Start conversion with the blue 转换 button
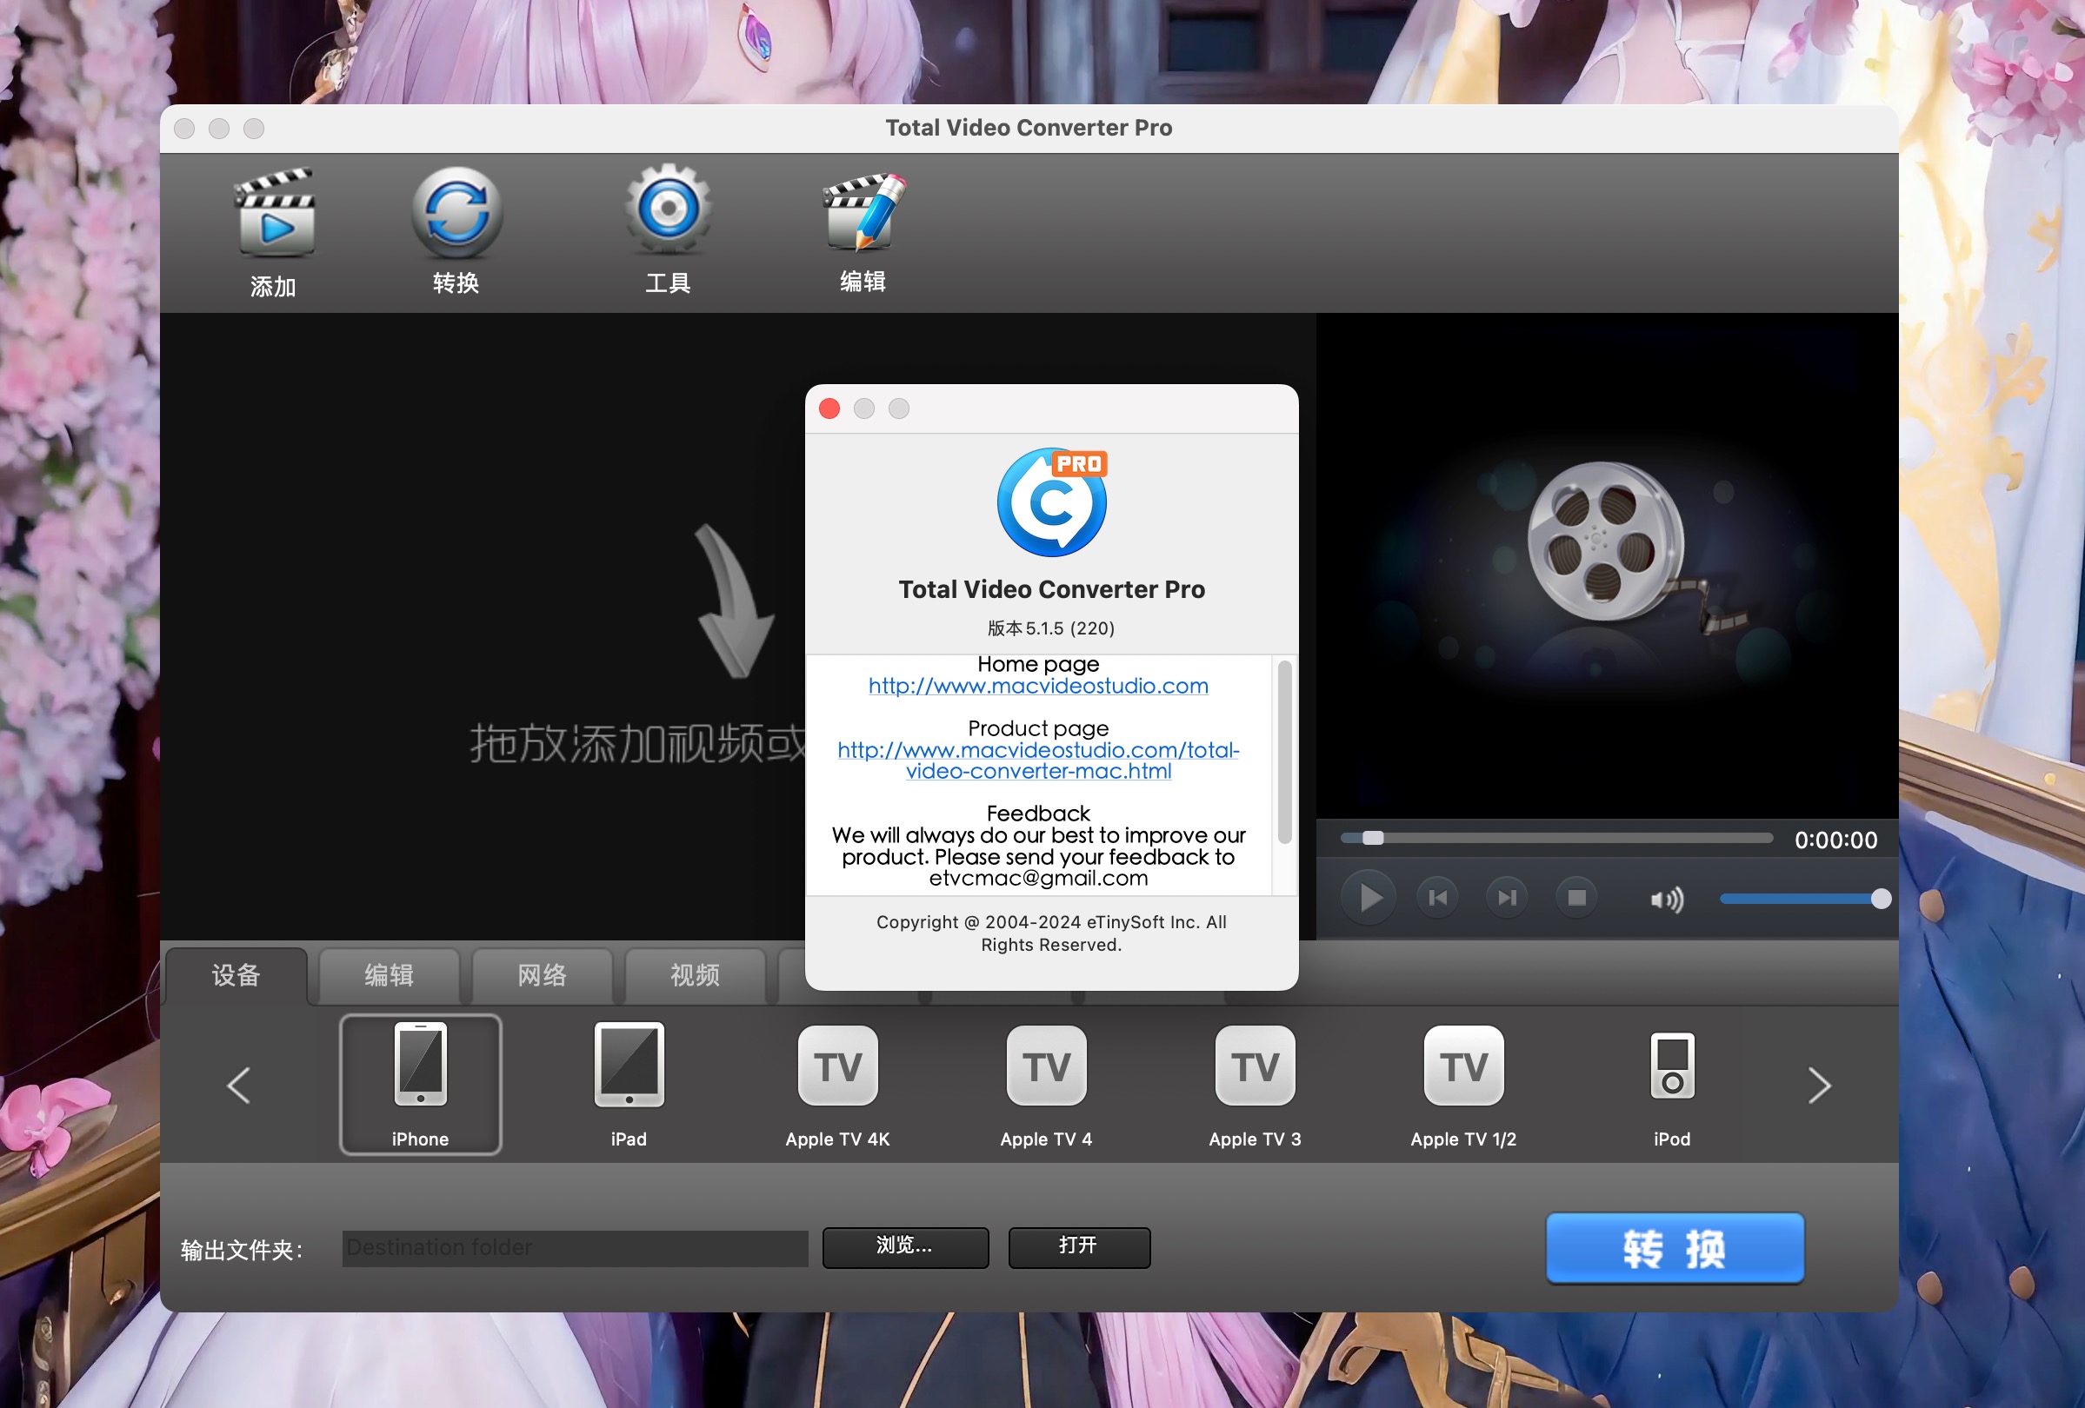Viewport: 2085px width, 1408px height. coord(1675,1248)
